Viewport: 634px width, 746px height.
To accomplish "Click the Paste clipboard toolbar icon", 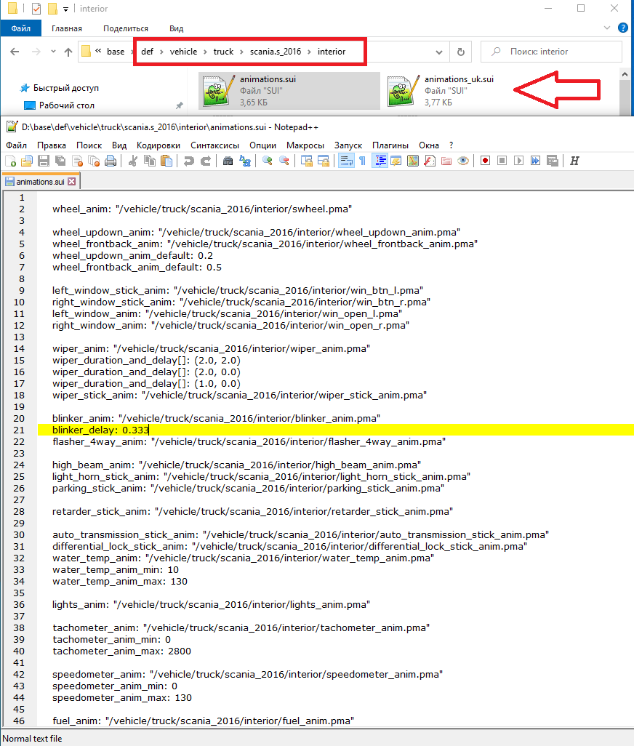I will point(166,161).
